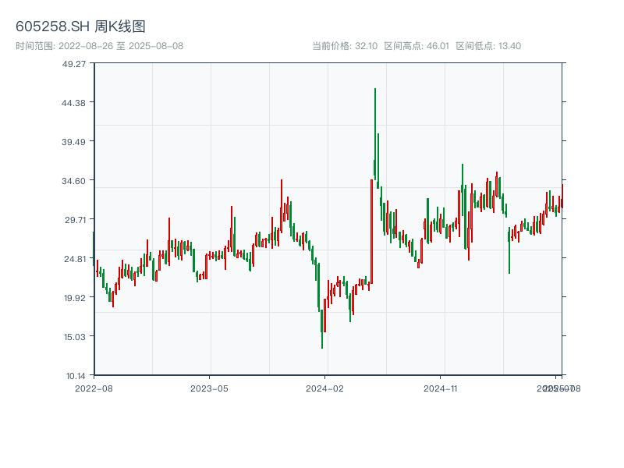
Task: Click the 区间低点 13.40 label
Action: pos(488,46)
